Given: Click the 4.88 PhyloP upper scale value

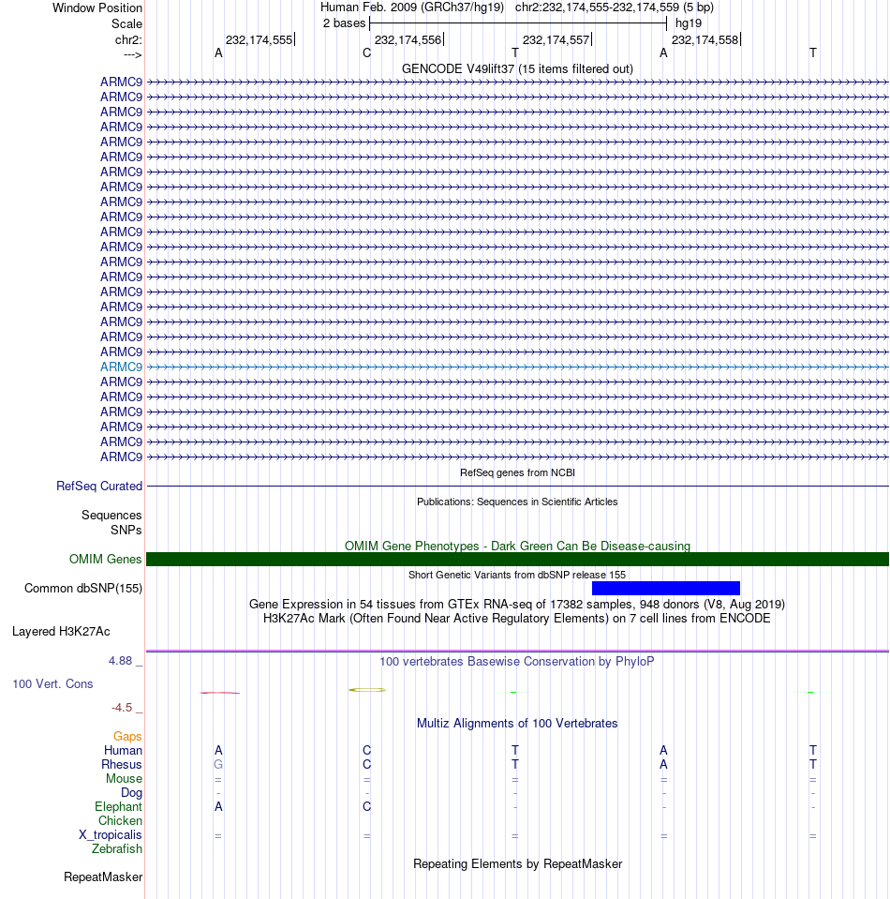Looking at the screenshot, I should pyautogui.click(x=120, y=661).
